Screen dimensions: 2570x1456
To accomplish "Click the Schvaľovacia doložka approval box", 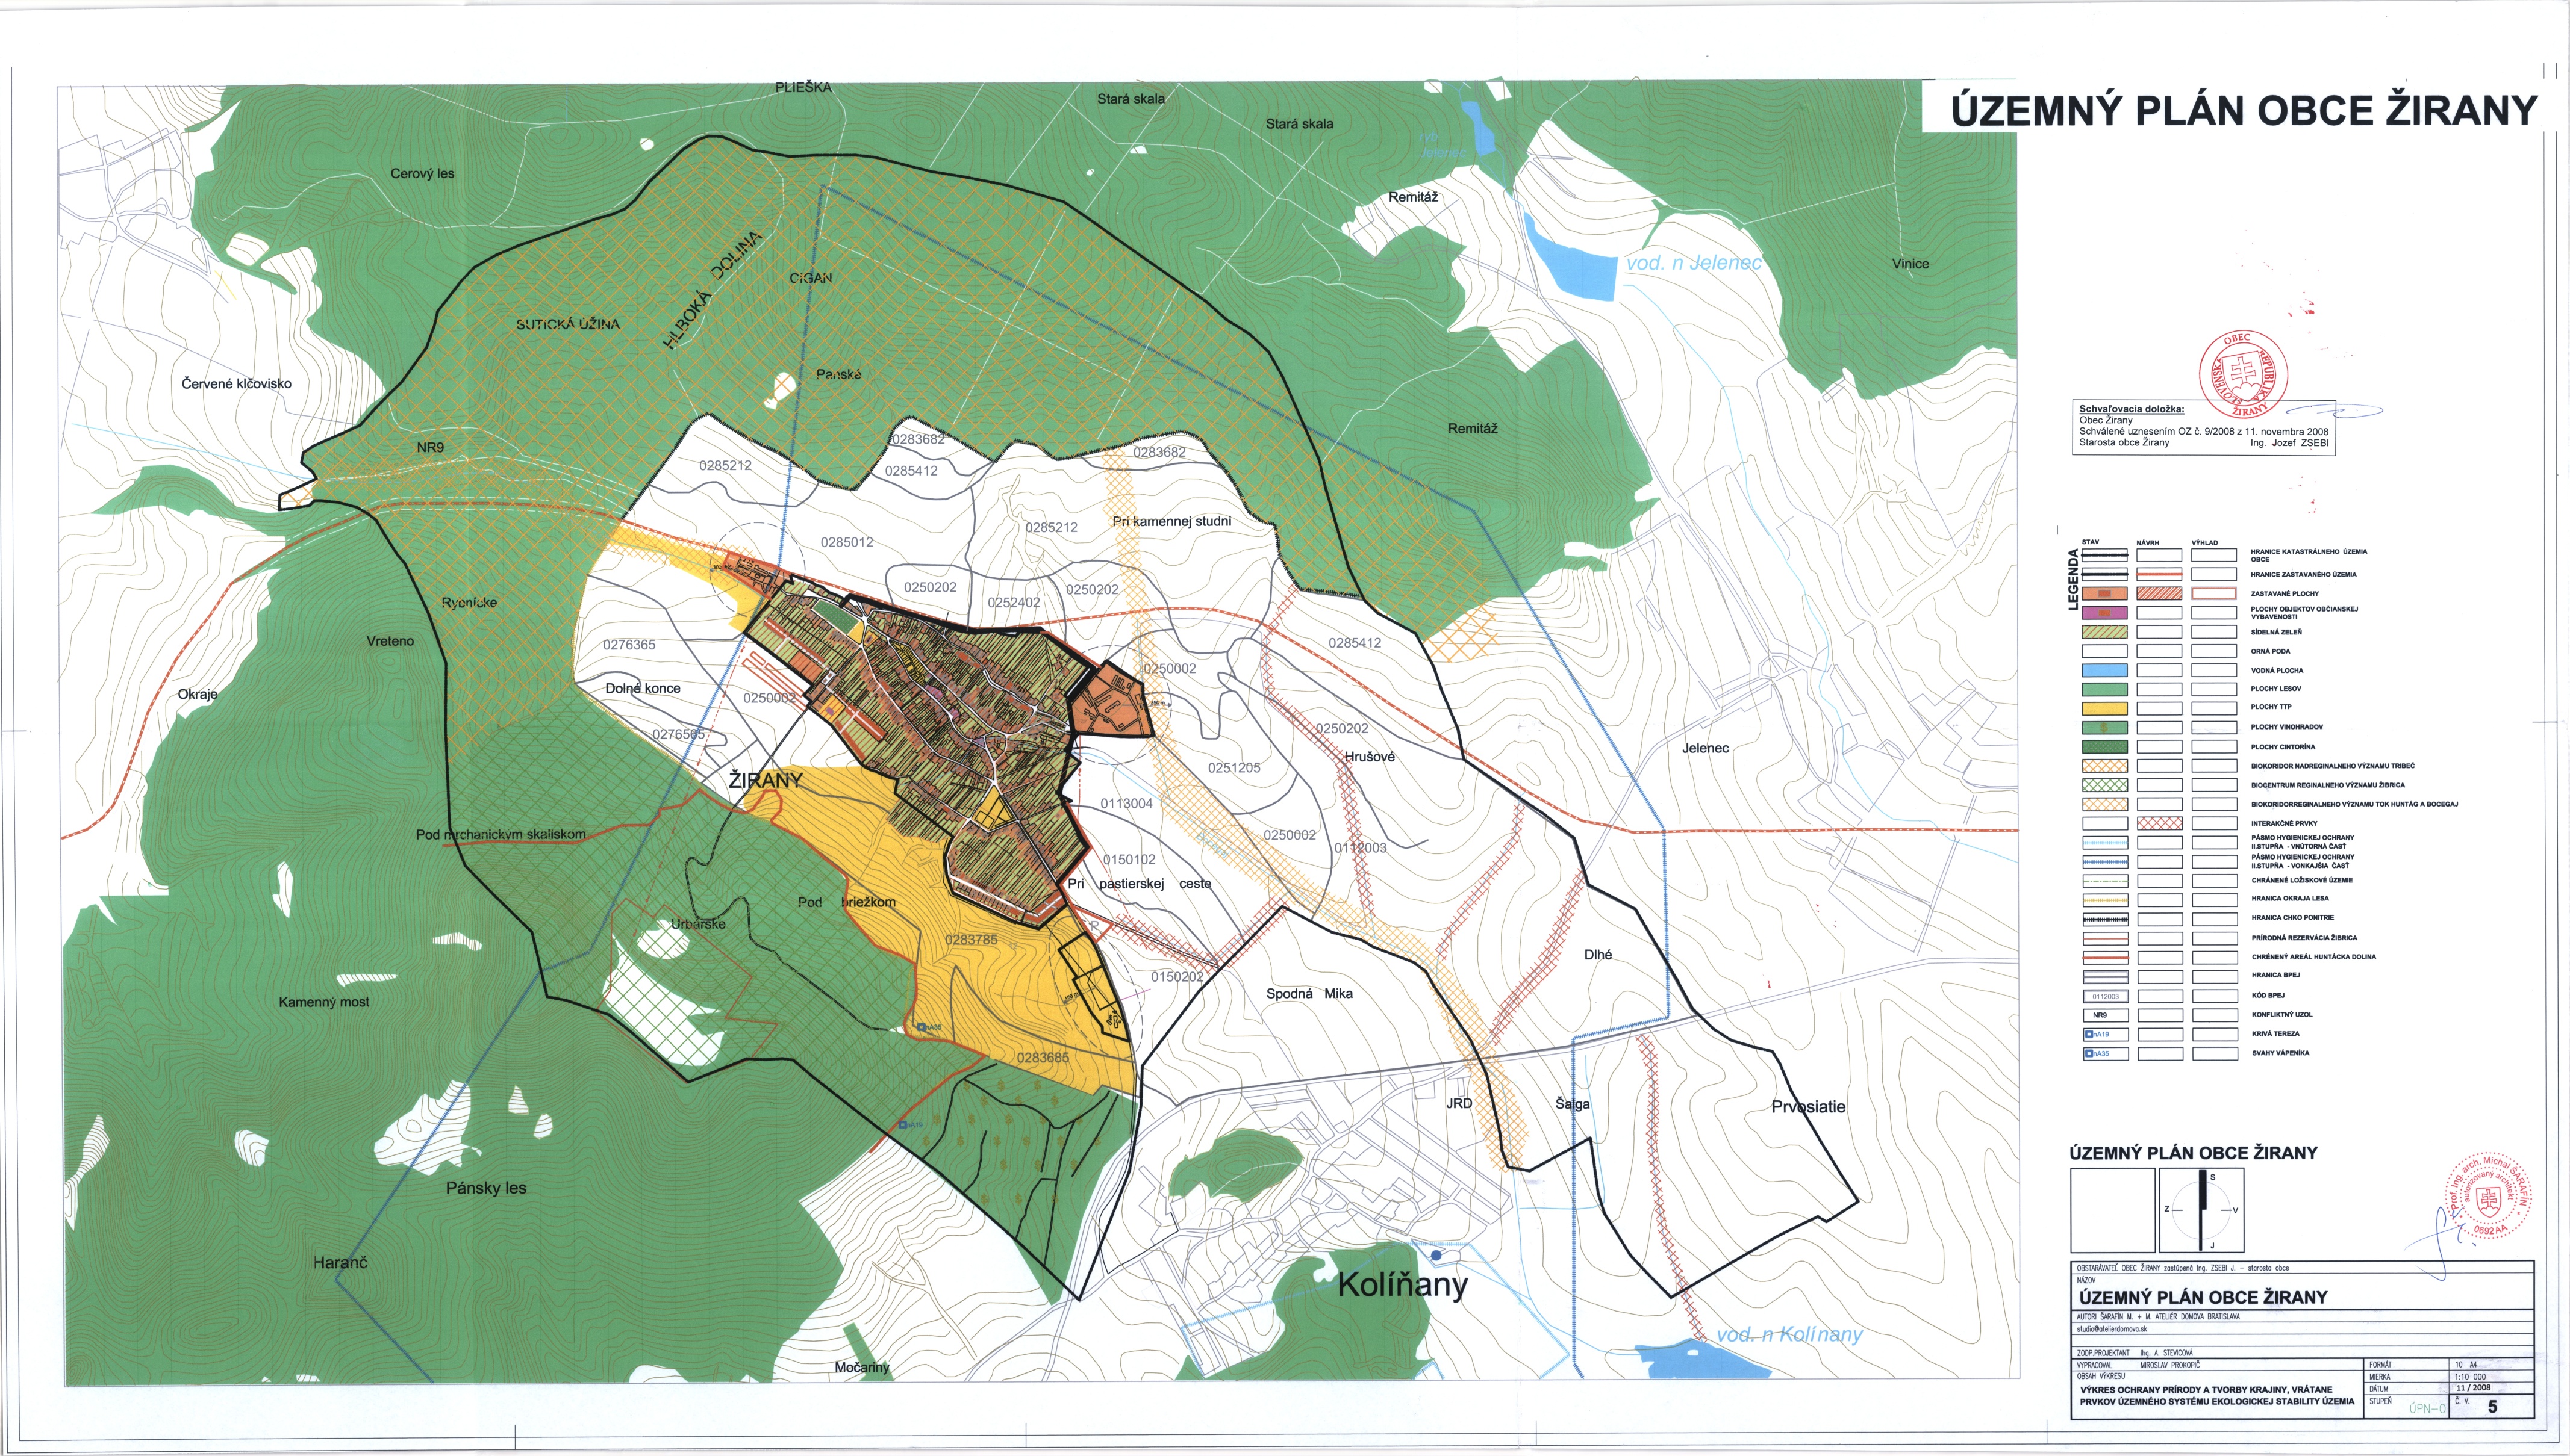I will pyautogui.click(x=2204, y=428).
